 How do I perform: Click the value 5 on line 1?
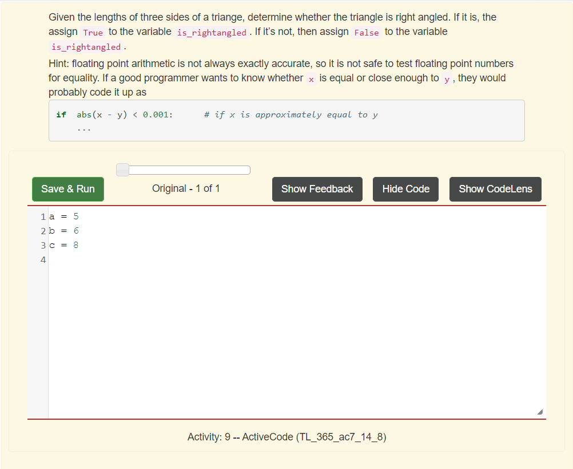75,216
